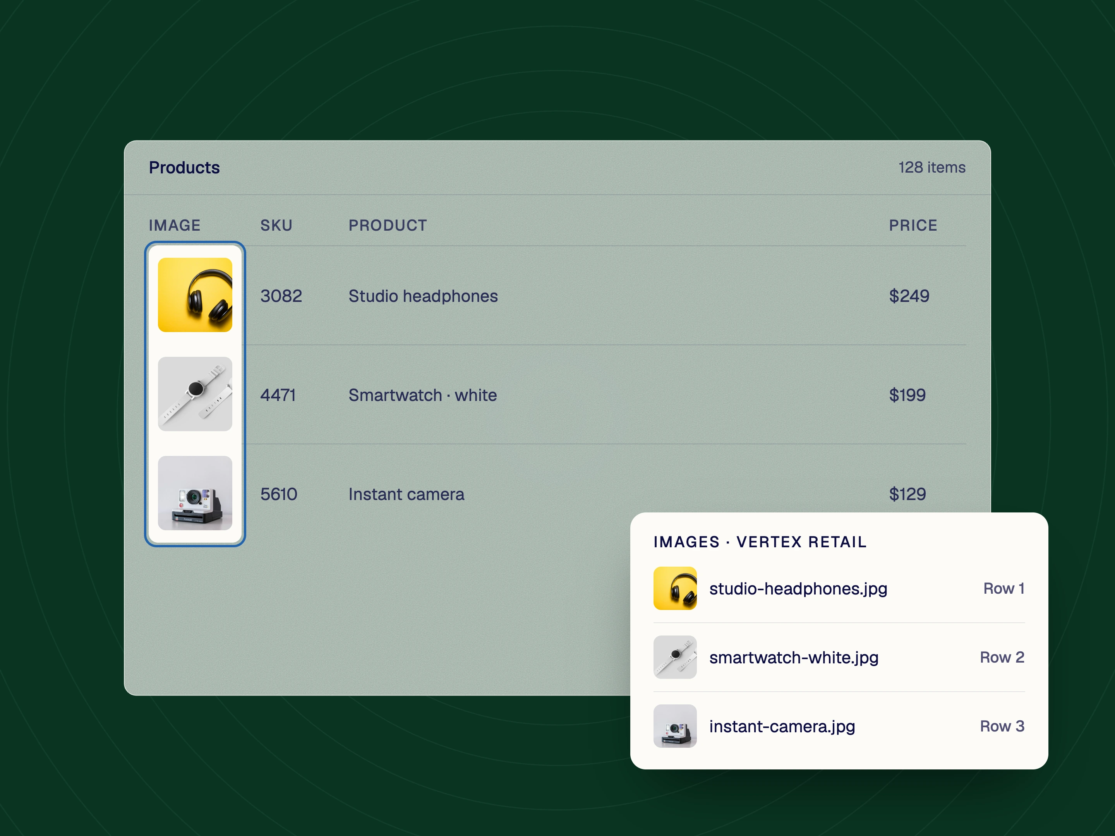Select the studio-headphones.jpg file name

(x=798, y=589)
